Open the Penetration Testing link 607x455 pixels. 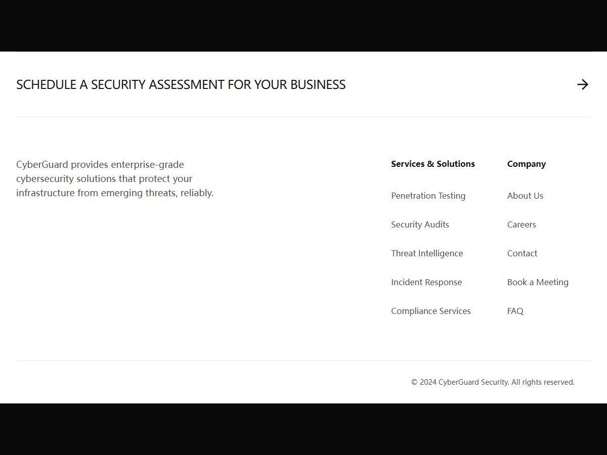click(428, 196)
